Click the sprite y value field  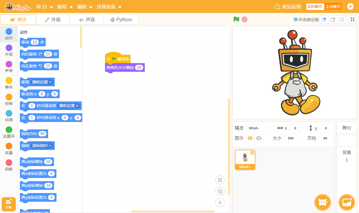click(x=326, y=128)
